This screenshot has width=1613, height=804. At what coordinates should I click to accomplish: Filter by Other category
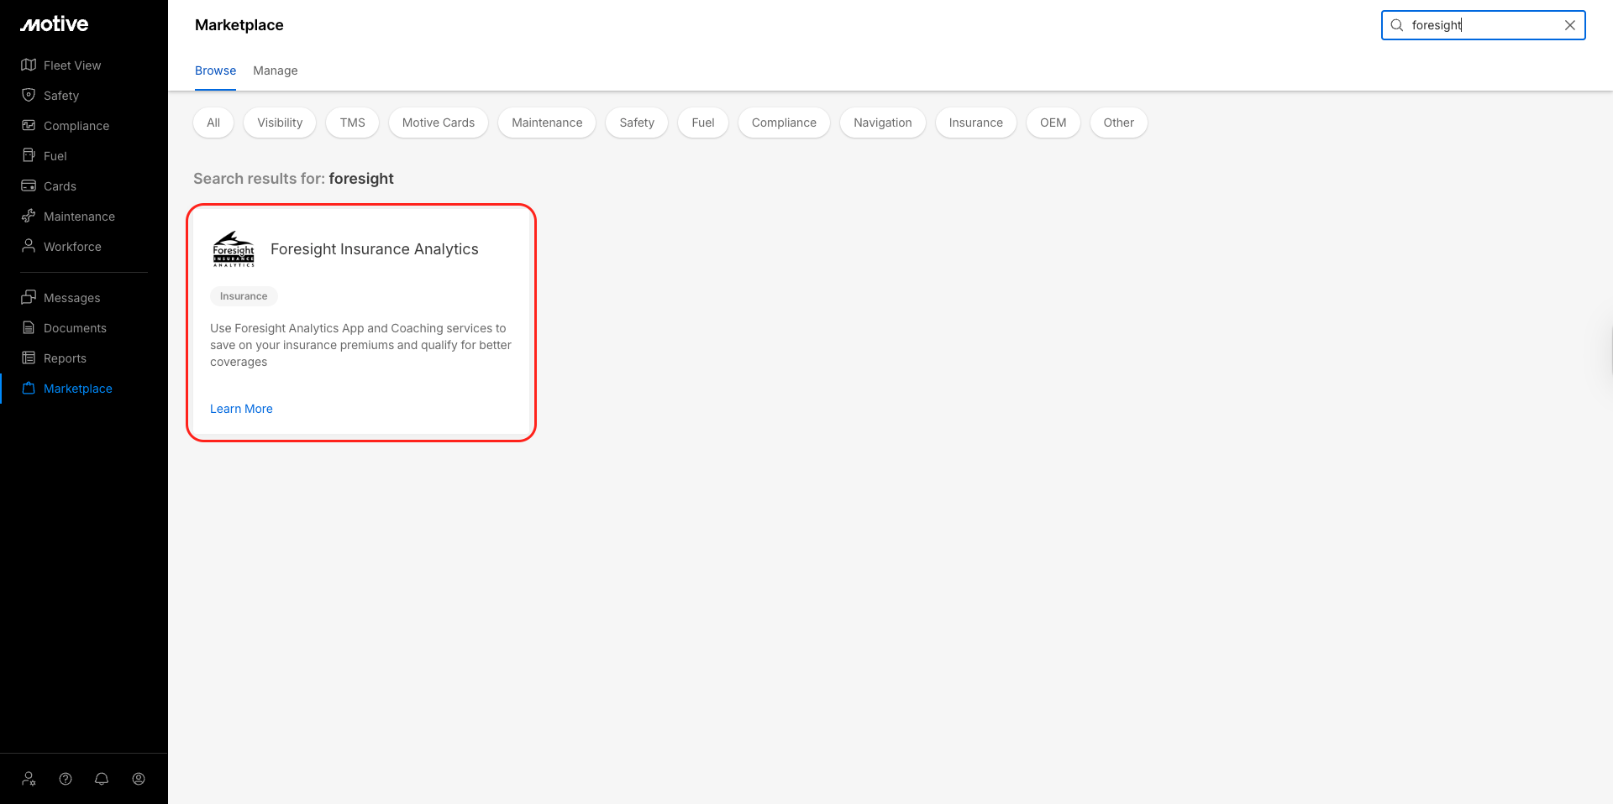[1119, 123]
